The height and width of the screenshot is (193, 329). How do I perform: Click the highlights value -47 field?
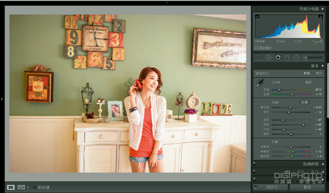coord(319,120)
